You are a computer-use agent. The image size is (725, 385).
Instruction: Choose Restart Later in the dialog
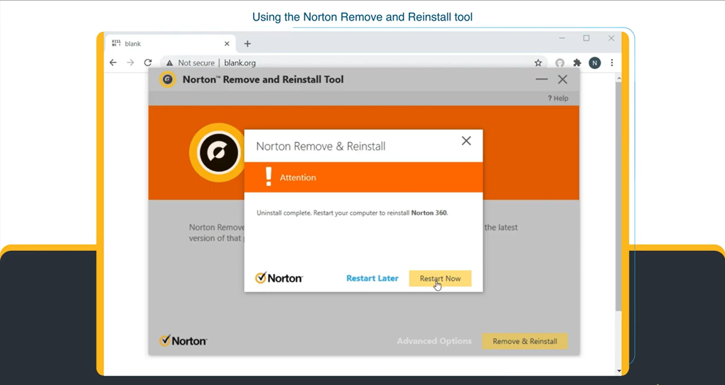pyautogui.click(x=372, y=279)
